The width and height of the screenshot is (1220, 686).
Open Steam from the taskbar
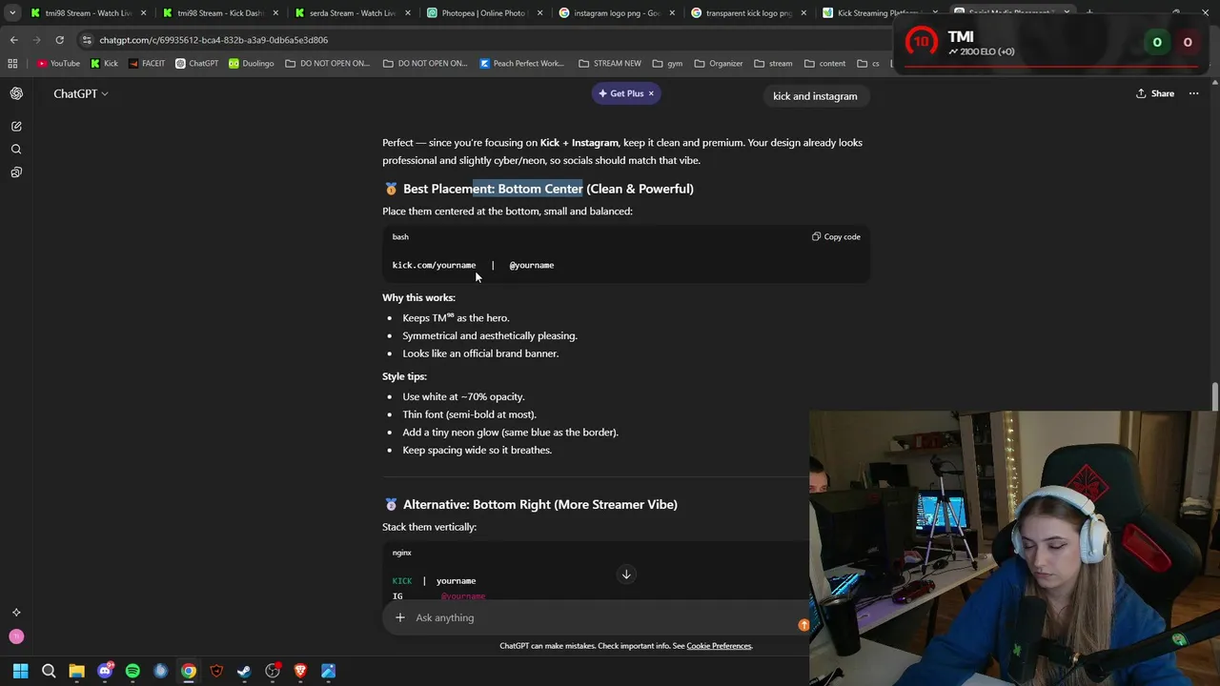tap(244, 671)
